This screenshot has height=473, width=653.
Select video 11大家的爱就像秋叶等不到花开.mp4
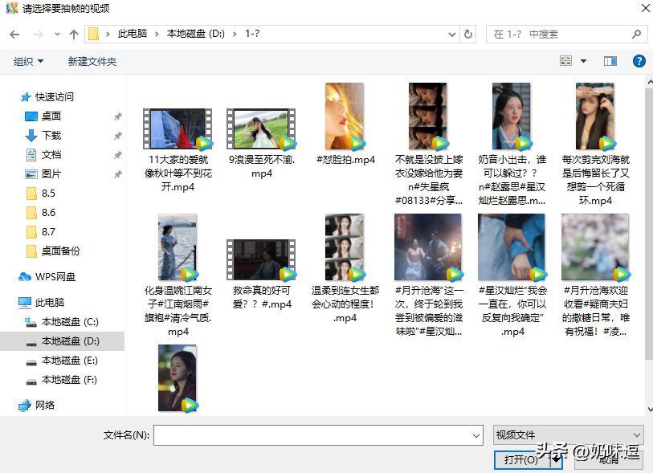(178, 149)
